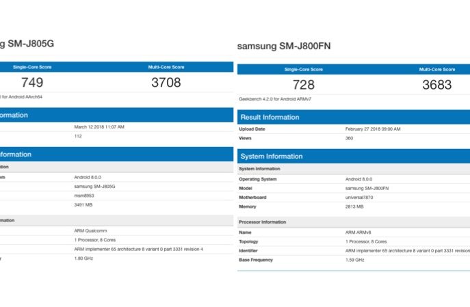470x307 pixels.
Task: Click Single-Core Score header above 728
Action: [303, 69]
